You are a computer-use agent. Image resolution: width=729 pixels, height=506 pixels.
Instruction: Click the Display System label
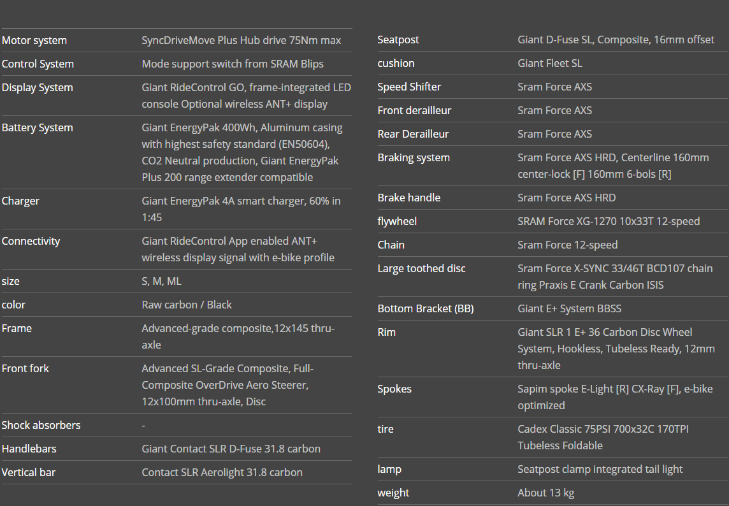[37, 88]
